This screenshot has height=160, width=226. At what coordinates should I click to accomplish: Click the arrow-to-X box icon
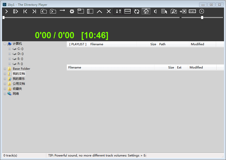tap(183, 11)
